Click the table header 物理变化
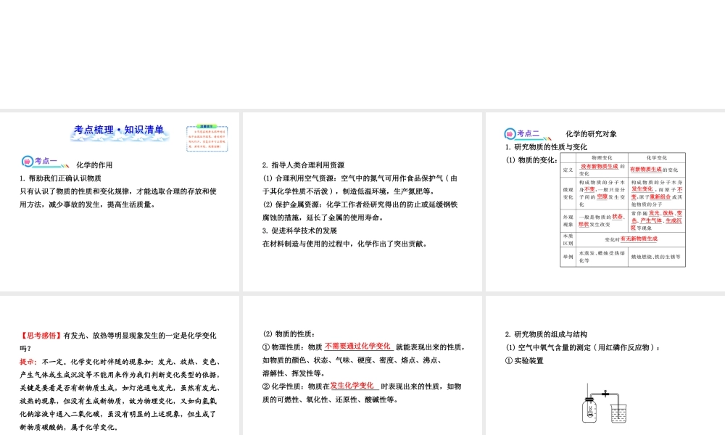 (x=602, y=157)
